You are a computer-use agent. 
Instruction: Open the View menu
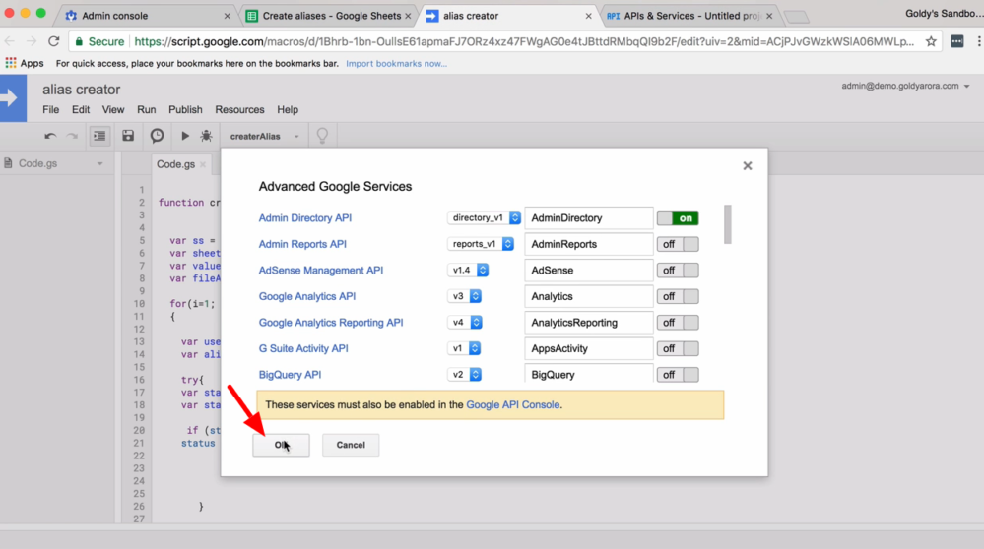tap(113, 109)
